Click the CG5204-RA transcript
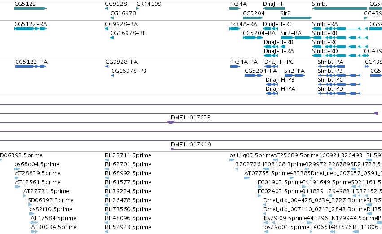 253,38
